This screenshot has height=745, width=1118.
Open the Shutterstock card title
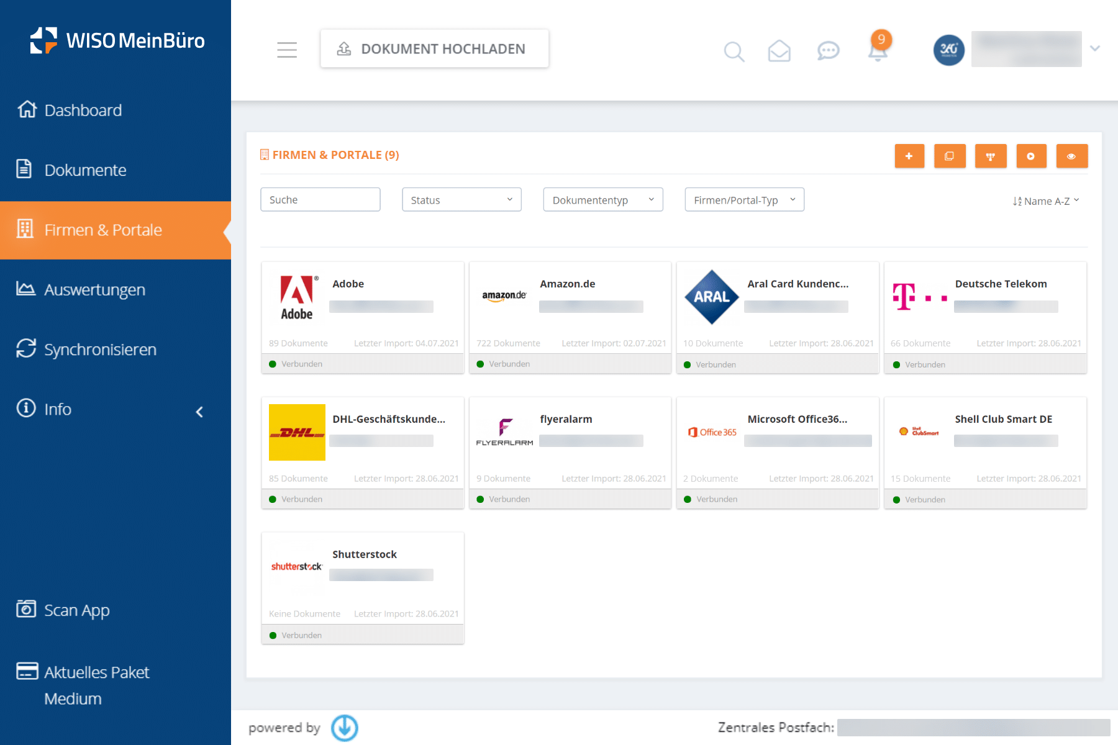pyautogui.click(x=364, y=554)
